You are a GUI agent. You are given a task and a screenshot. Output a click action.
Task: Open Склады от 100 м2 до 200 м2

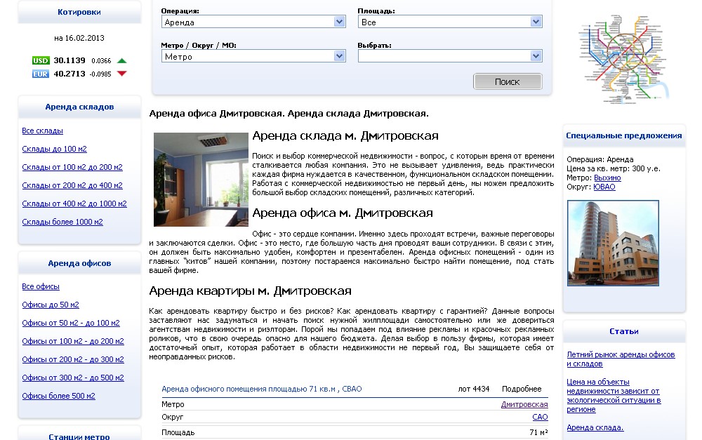[x=72, y=168]
